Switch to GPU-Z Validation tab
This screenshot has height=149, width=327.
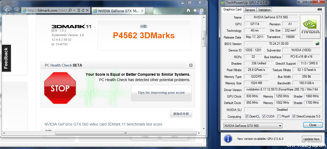264,10
